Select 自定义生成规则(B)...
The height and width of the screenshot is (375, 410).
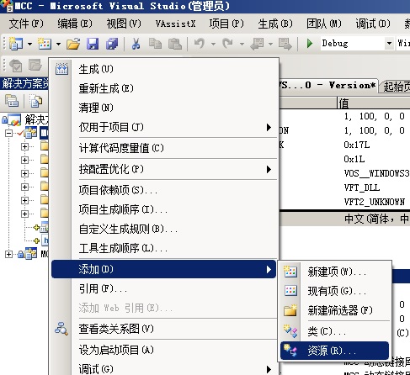[164, 229]
